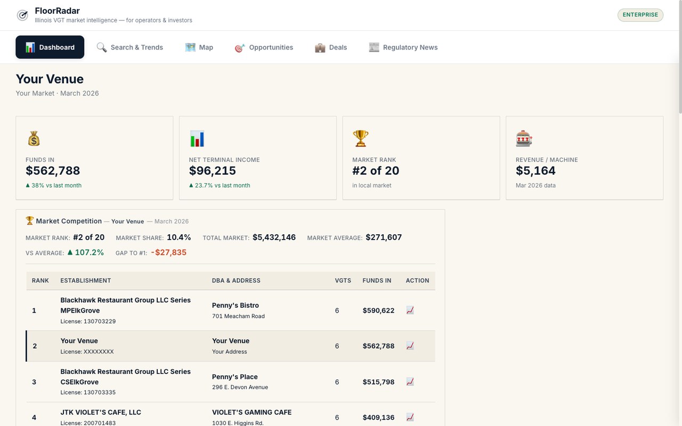Select Blackhawk Restaurant Group LLC Series CSElkGrove establishment
Screen dimensions: 682x426
pos(125,376)
